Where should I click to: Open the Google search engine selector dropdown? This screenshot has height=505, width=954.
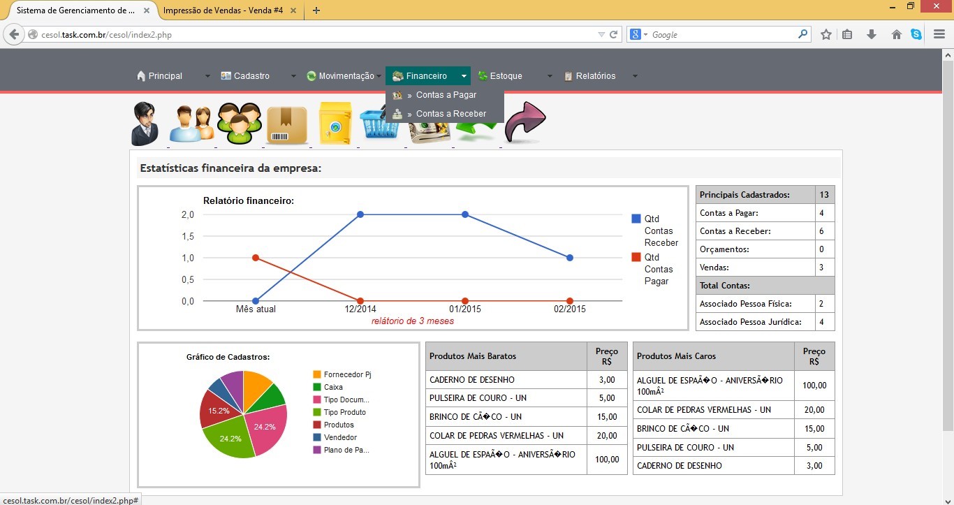(x=639, y=34)
